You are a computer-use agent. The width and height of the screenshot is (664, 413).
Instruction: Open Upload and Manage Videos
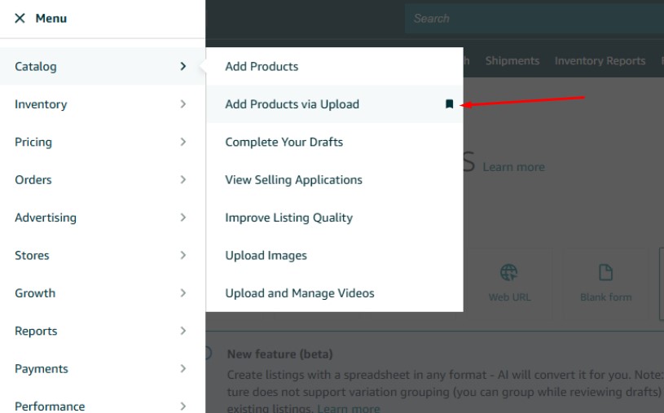coord(335,292)
